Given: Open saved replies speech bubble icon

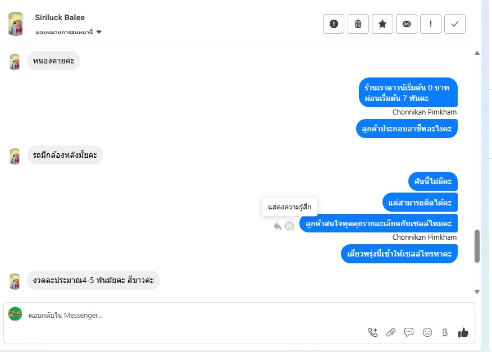Looking at the screenshot, I should click(x=408, y=332).
